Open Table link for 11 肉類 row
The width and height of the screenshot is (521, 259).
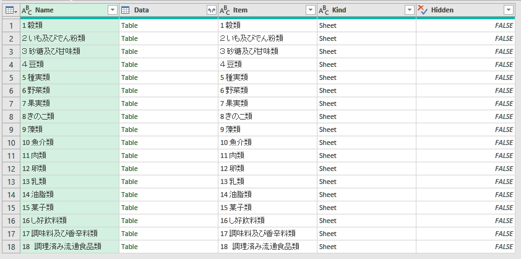[x=129, y=156]
